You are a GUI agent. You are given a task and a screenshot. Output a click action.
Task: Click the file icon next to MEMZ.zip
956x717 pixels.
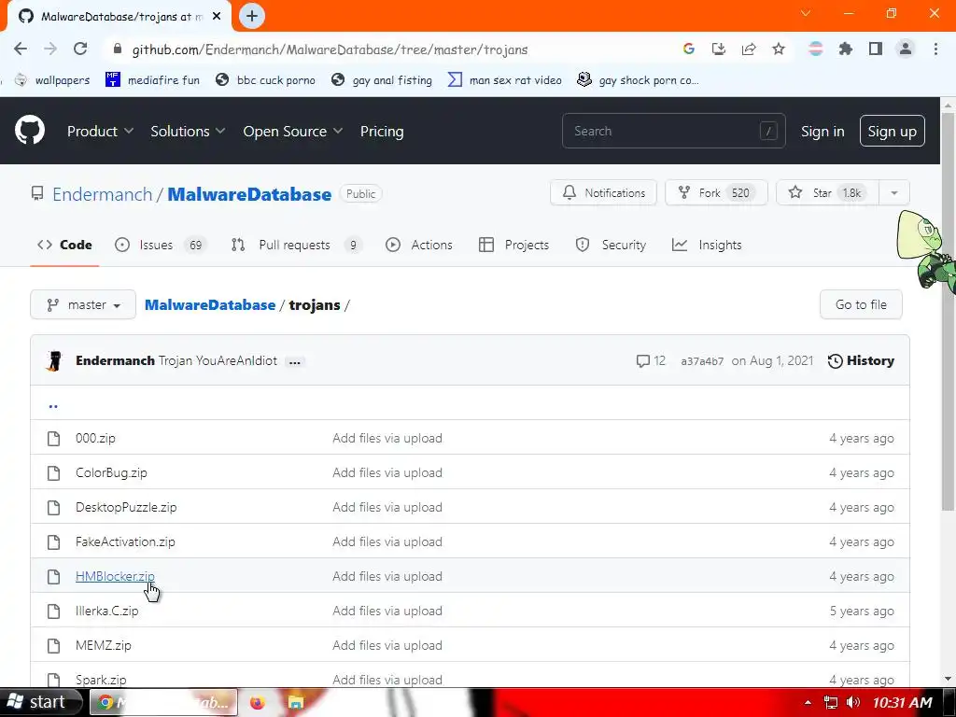(53, 646)
